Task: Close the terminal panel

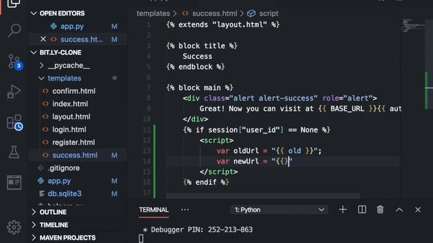Action: (418, 210)
